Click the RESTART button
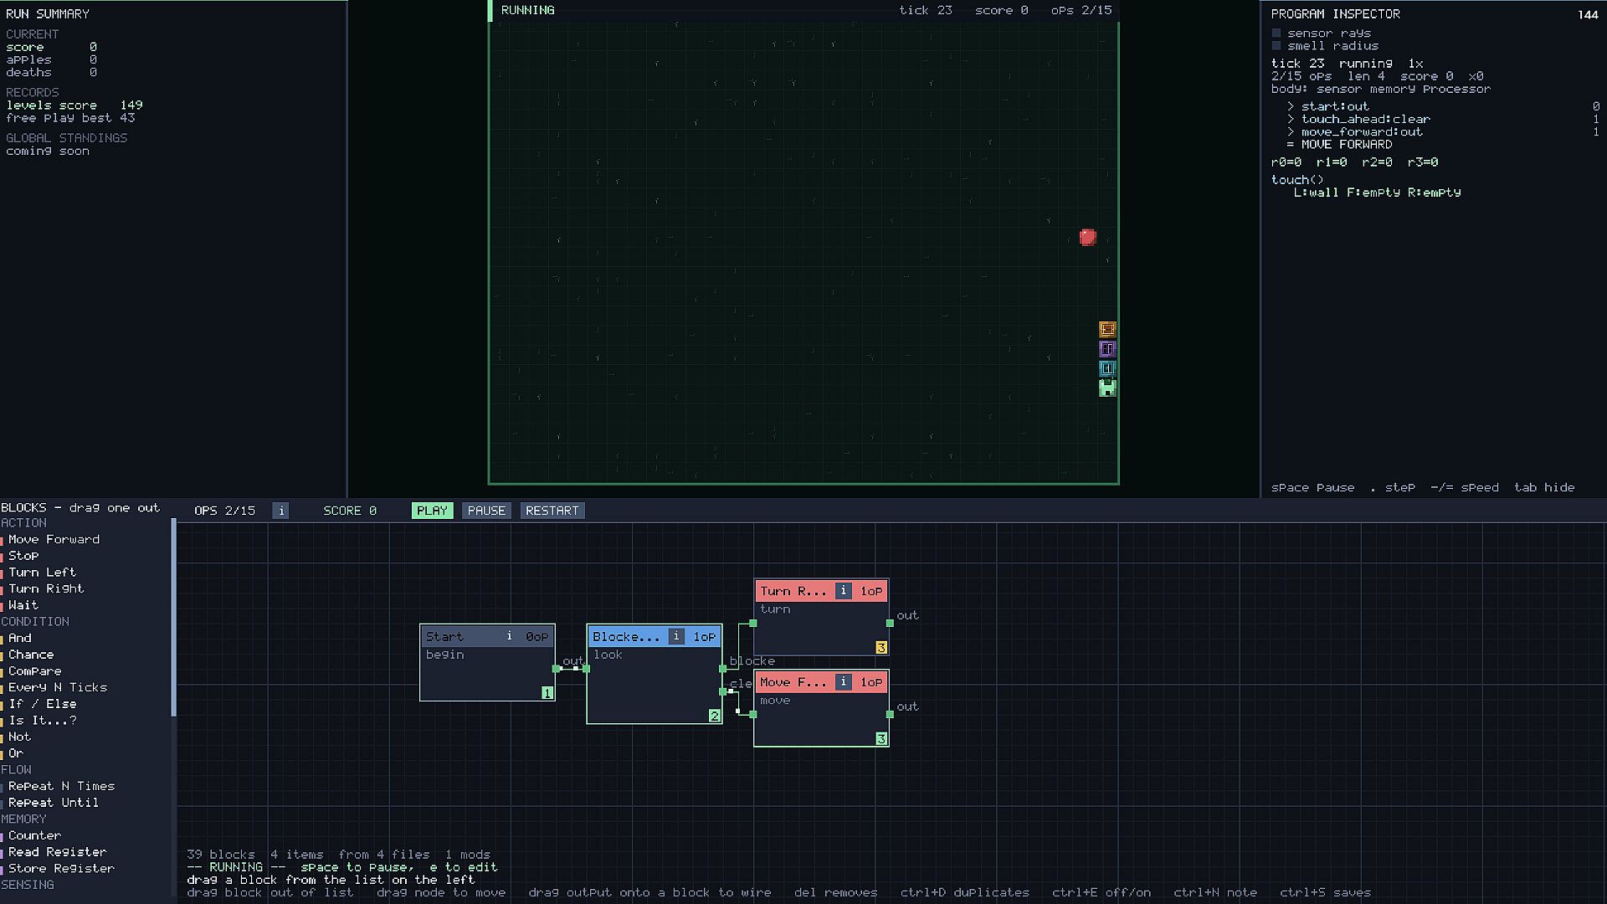This screenshot has width=1607, height=904. click(552, 511)
